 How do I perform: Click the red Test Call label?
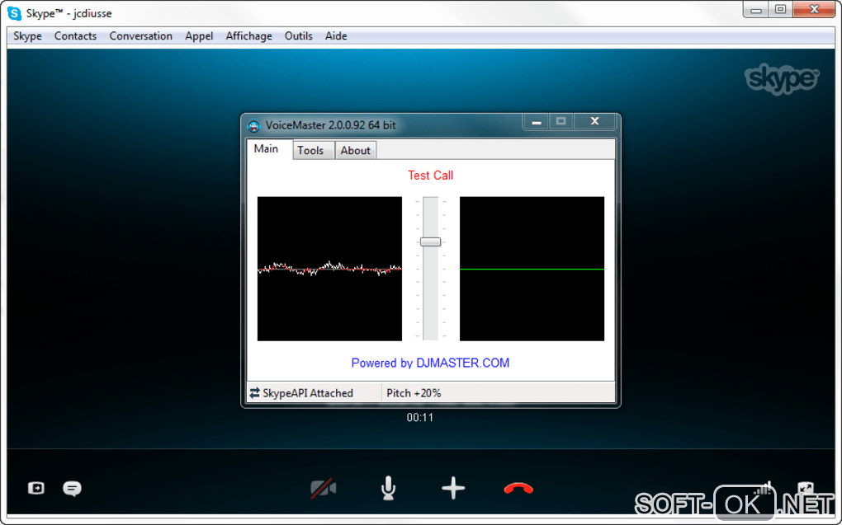pyautogui.click(x=430, y=176)
